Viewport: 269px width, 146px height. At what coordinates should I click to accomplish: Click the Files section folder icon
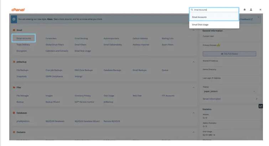click(14, 87)
